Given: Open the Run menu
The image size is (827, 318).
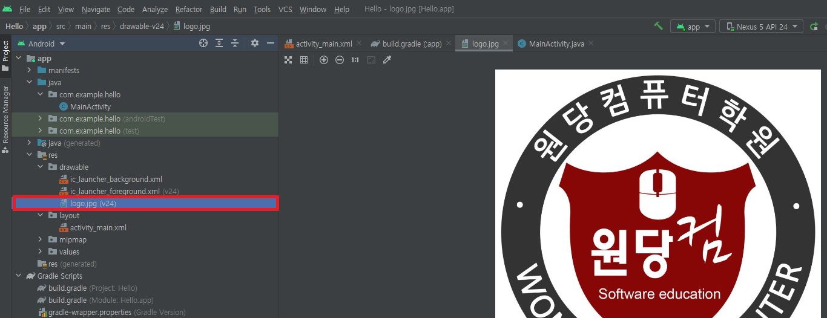Looking at the screenshot, I should 240,9.
